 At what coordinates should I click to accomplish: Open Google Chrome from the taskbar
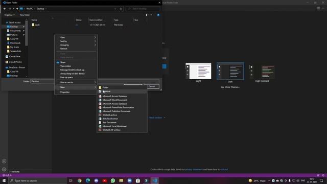pos(80,180)
